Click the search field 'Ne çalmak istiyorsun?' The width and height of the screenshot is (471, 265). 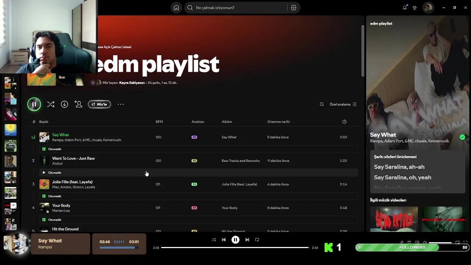pos(235,8)
